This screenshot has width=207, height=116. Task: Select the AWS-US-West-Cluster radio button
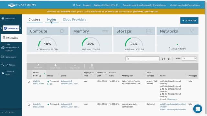pyautogui.click(x=29, y=82)
